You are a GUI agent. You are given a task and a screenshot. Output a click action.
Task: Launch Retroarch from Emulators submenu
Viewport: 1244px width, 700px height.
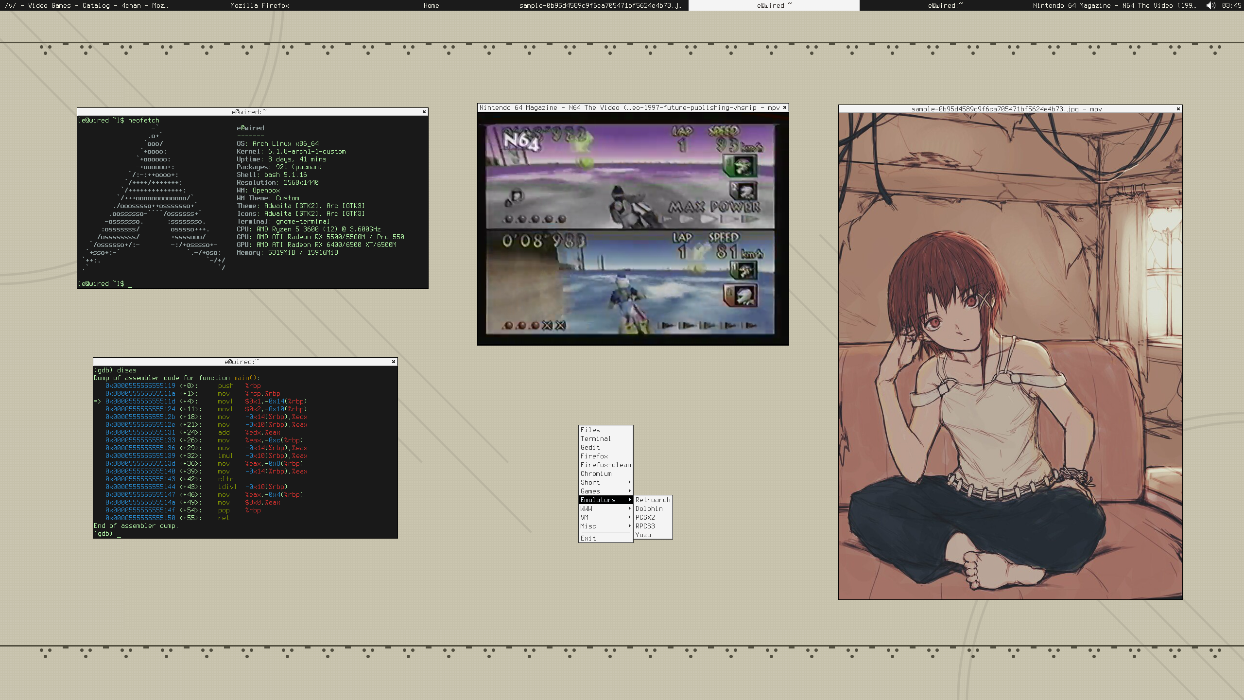653,500
